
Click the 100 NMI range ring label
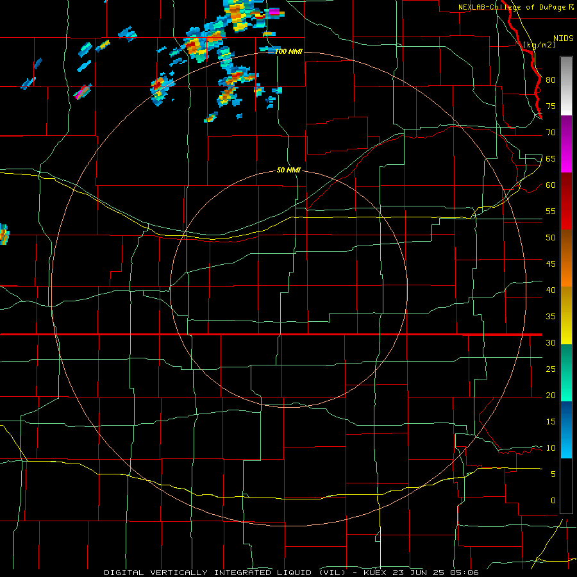289,51
